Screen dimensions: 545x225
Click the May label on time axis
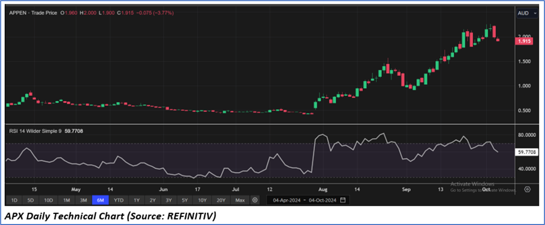pos(76,190)
